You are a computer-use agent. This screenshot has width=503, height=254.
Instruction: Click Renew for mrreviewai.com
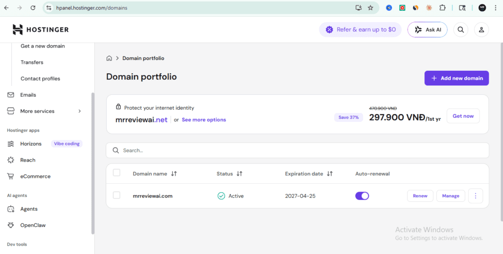pos(420,196)
